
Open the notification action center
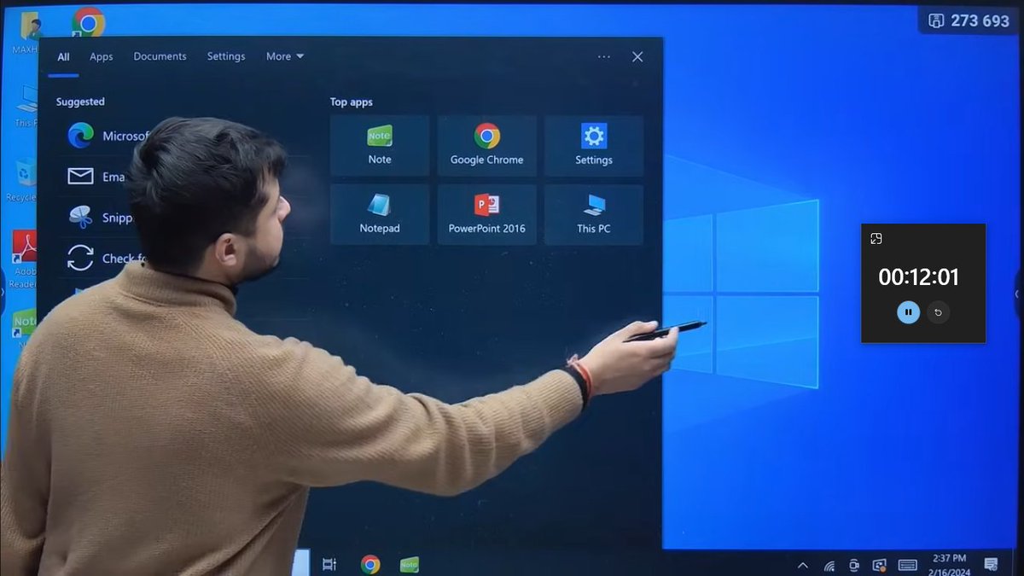(991, 564)
